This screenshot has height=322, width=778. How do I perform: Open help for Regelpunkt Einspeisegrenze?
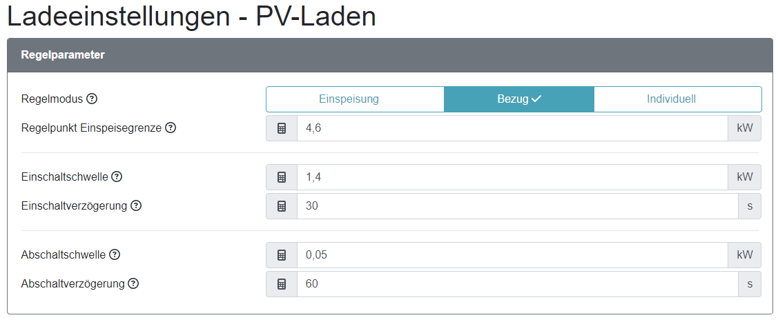click(171, 128)
